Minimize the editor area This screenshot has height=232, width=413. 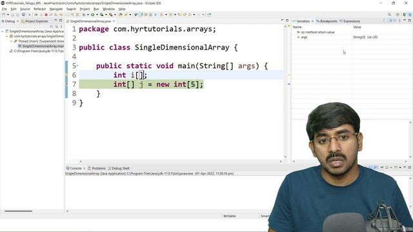pos(282,20)
